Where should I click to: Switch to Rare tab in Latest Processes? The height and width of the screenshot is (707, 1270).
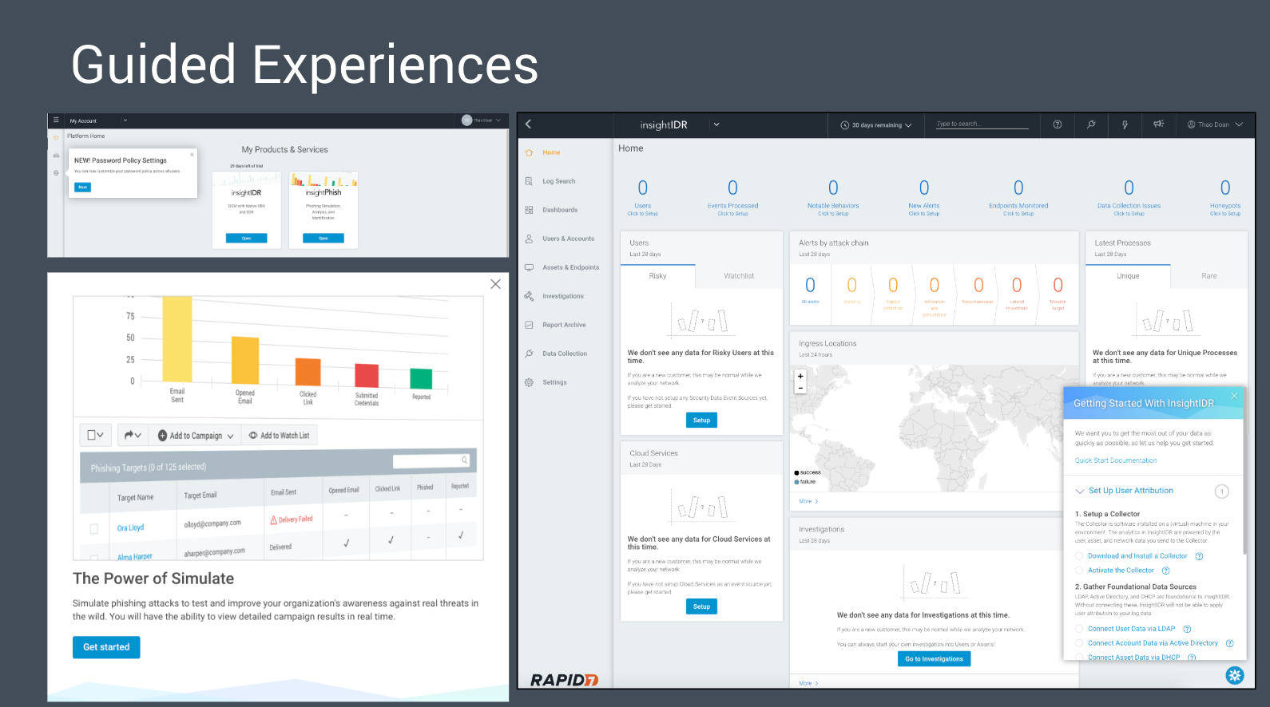1209,276
